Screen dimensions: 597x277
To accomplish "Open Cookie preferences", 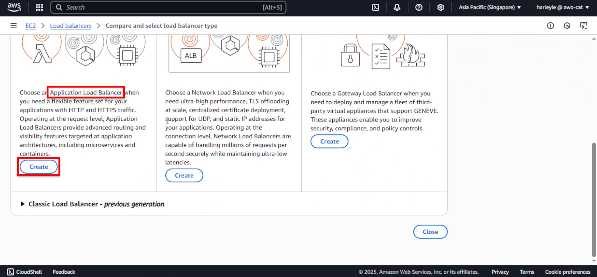I will click(567, 272).
